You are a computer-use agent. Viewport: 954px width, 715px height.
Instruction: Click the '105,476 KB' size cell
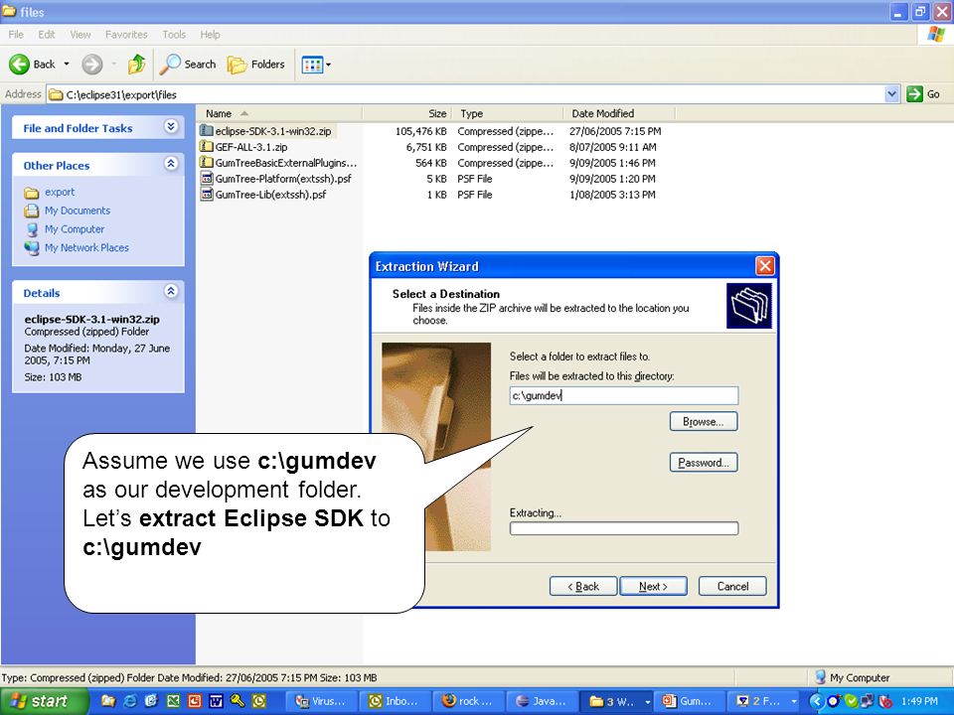click(421, 131)
